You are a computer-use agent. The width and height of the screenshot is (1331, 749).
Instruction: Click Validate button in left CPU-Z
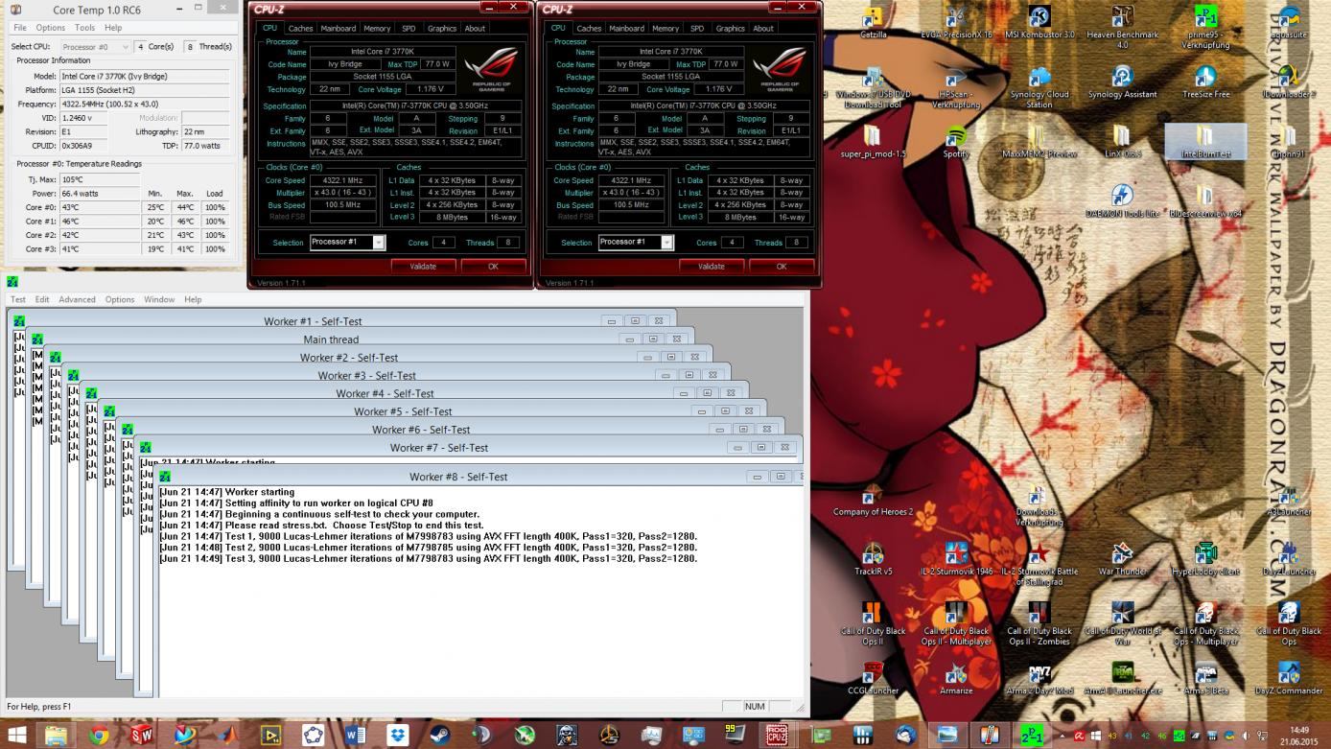click(x=423, y=266)
